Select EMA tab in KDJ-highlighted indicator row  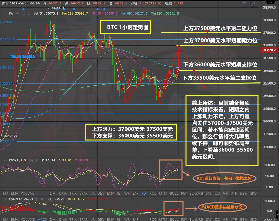point(15,193)
